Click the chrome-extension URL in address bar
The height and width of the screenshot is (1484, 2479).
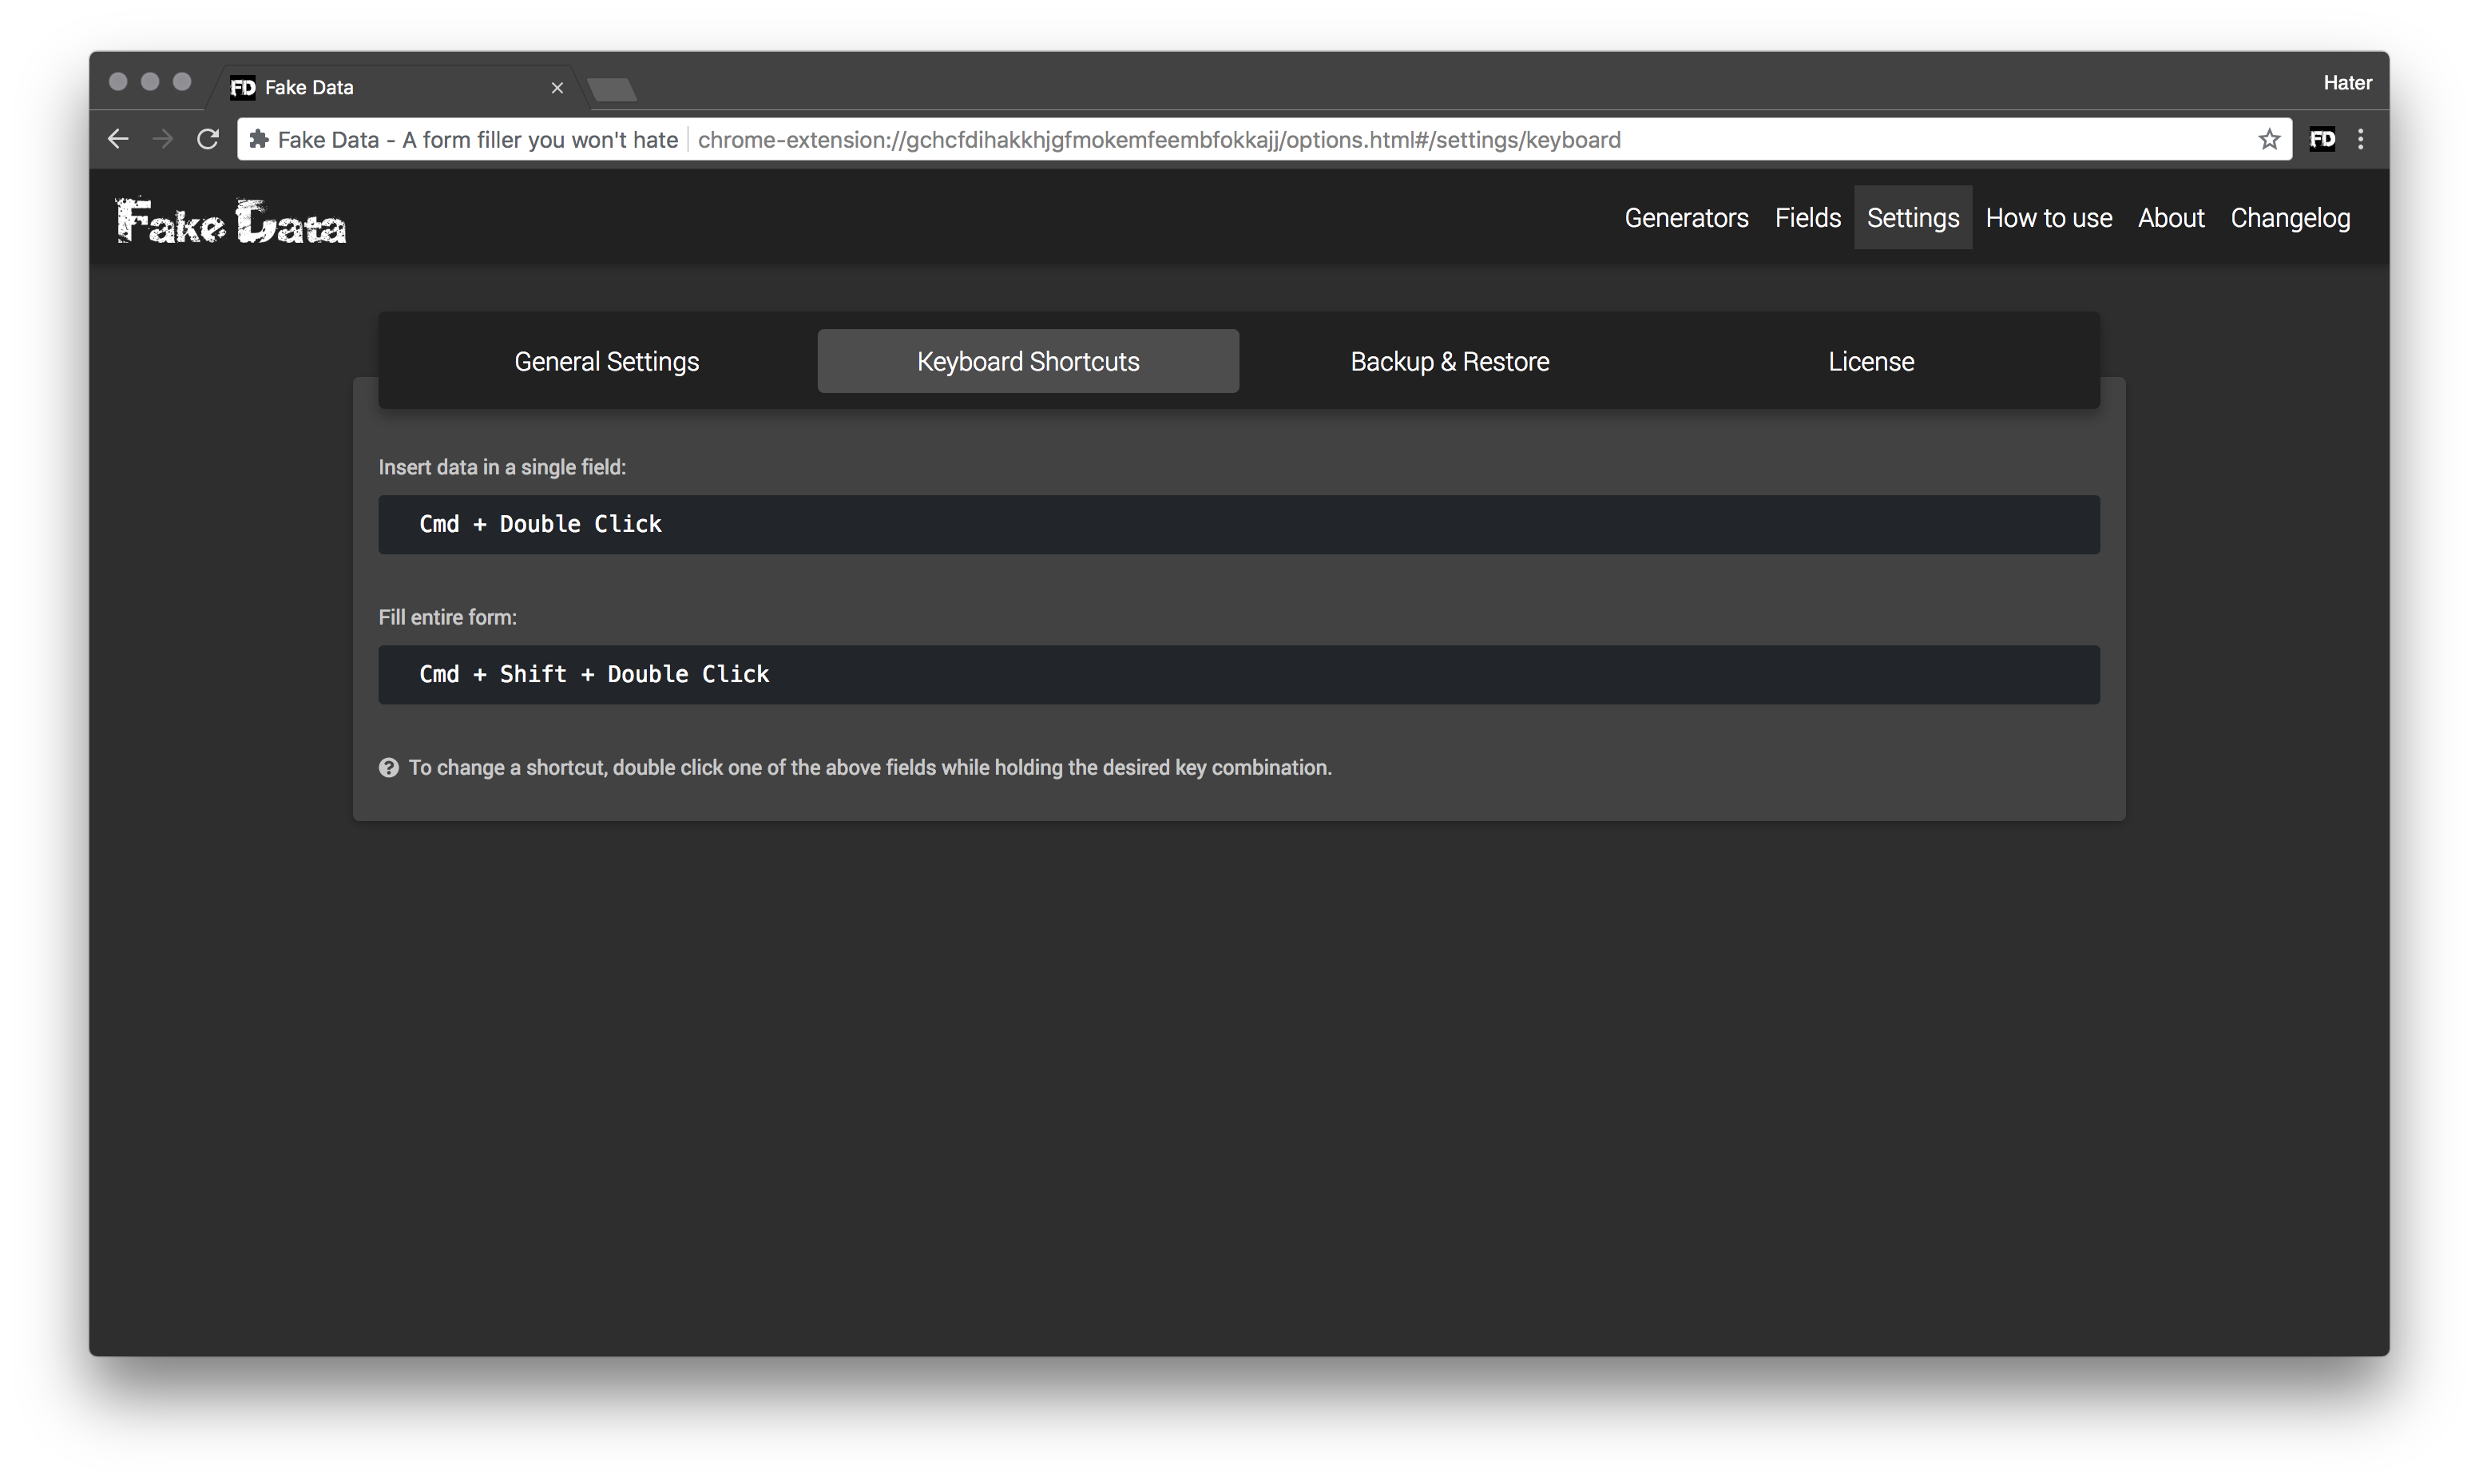coord(1159,139)
